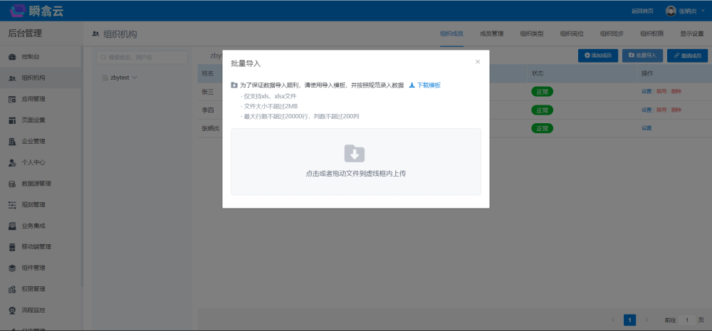Open 个人中心 user icon
This screenshot has height=331, width=712.
12,162
